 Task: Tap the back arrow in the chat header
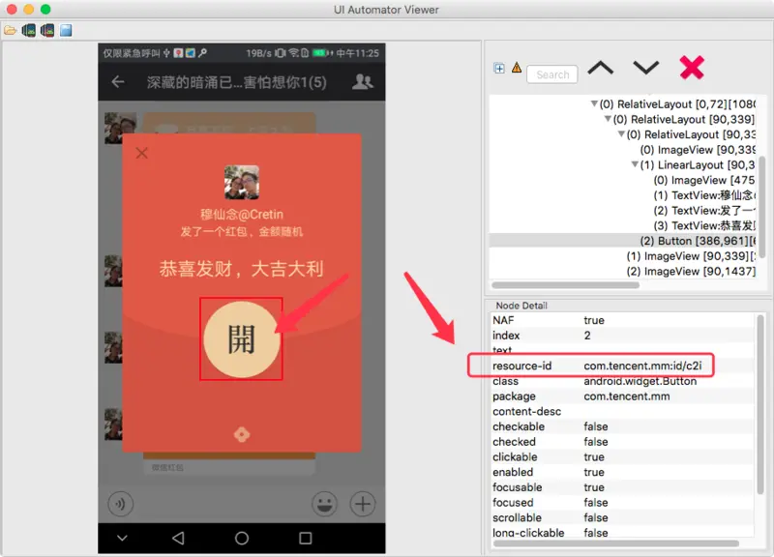[x=118, y=82]
